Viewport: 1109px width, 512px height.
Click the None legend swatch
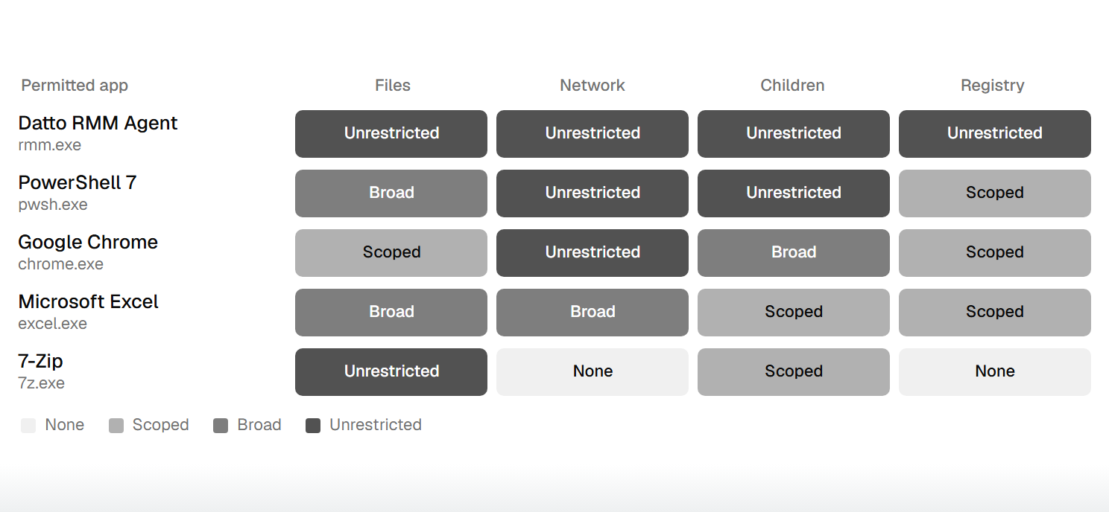pos(28,426)
